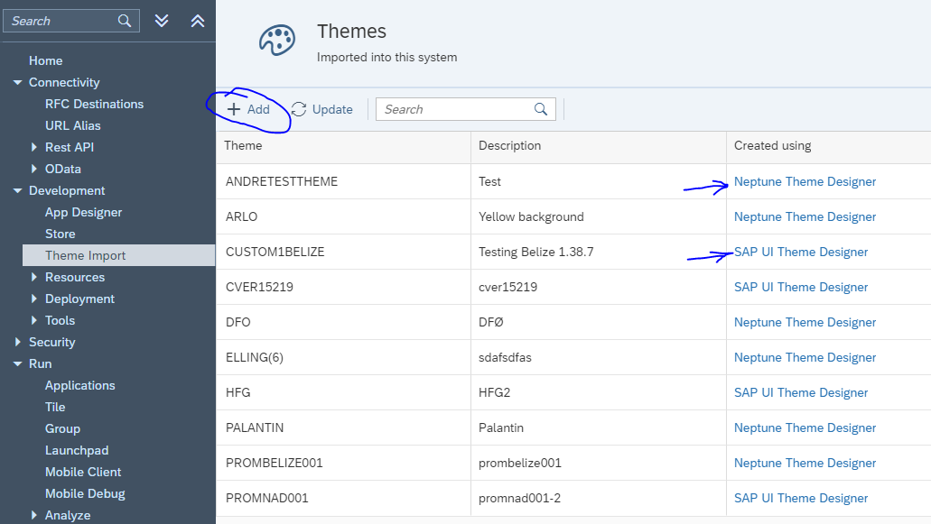Expand the Analyze node

click(x=33, y=515)
